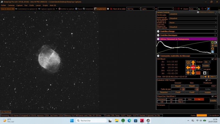This screenshot has width=220, height=124.
Task: Open Microsoft Store in the taskbar
Action: 136,121
